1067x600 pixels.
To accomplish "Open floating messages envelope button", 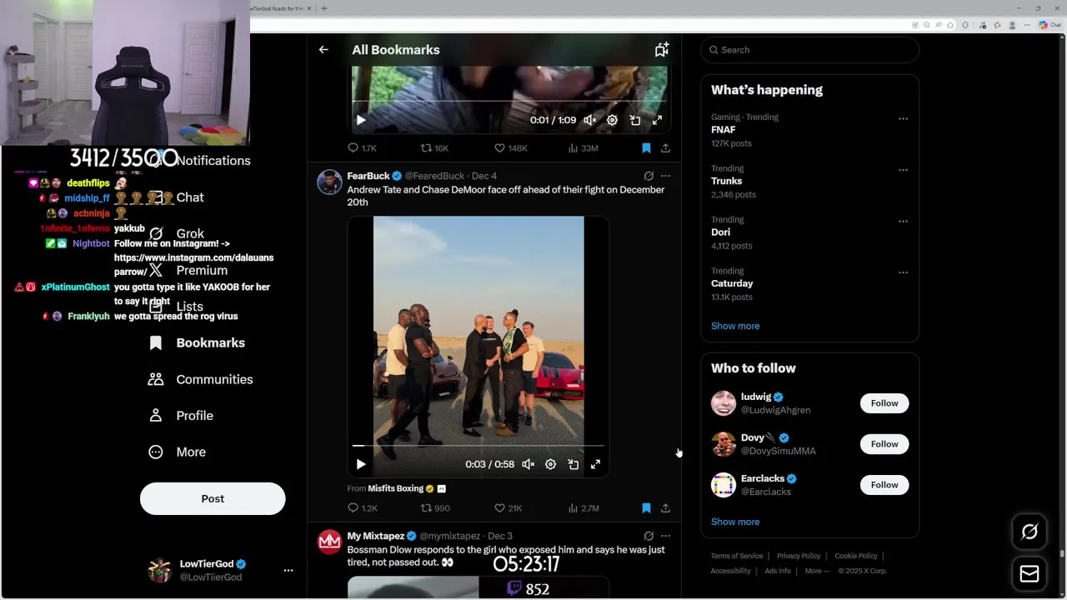I will pos(1029,573).
